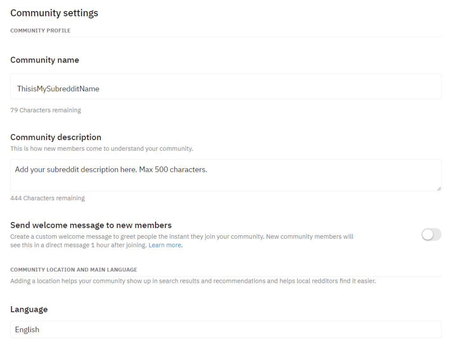Screen dimensions: 451x348
Task: Click the description box resize handle
Action: coord(439,189)
